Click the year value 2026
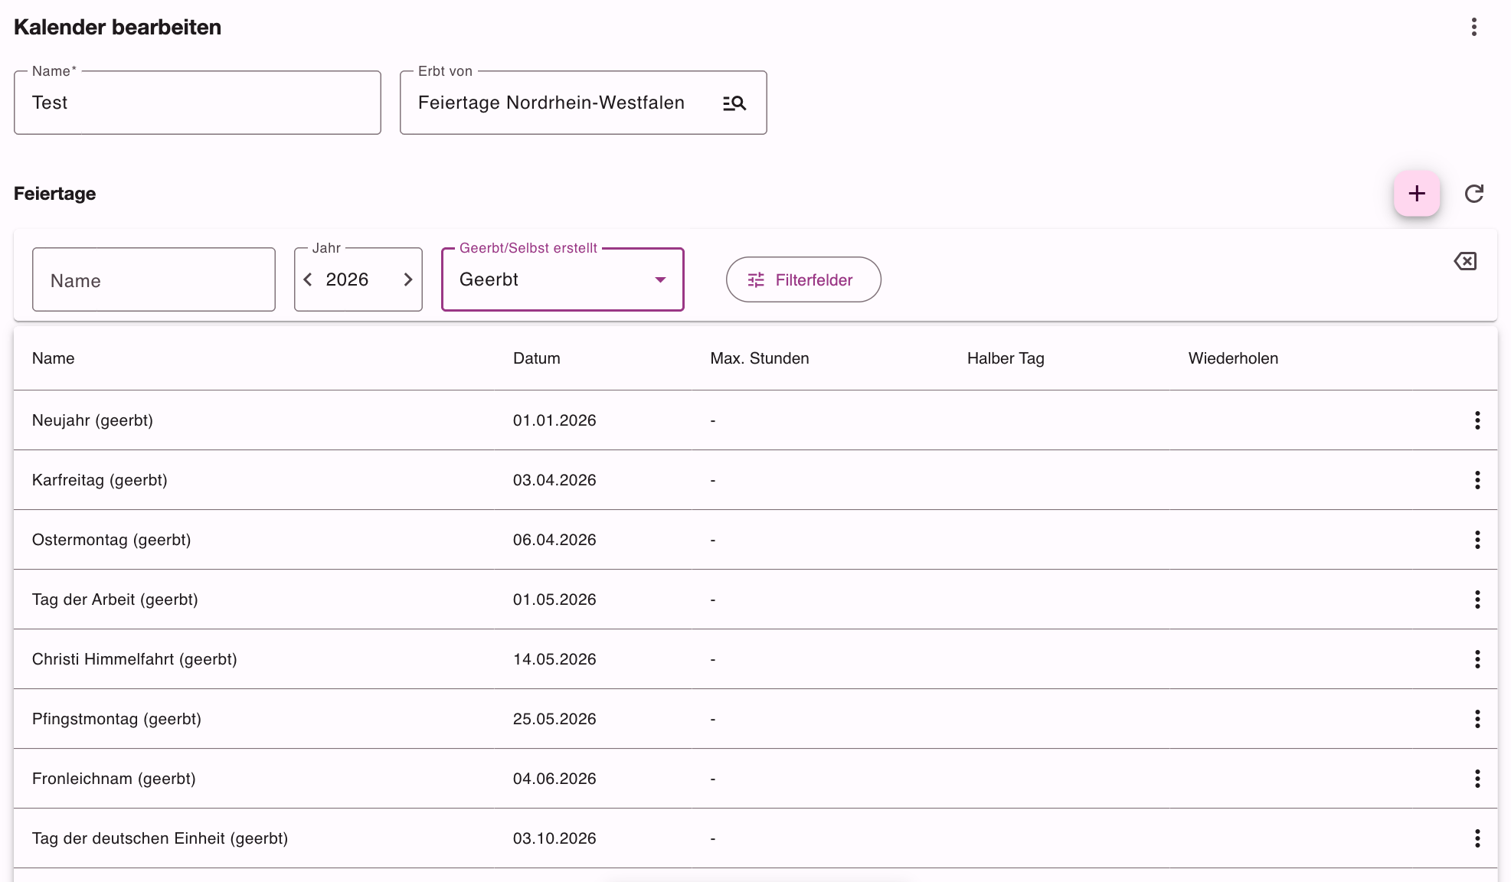Screen dimensions: 1511x882 [347, 280]
